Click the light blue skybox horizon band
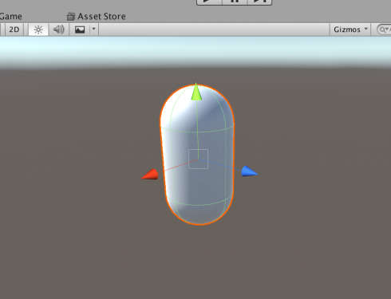The image size is (391, 299). pos(195,52)
